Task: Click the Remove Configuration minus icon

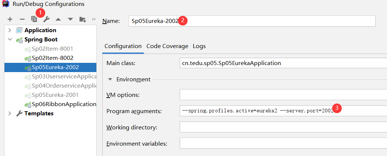Action: [x=22, y=19]
